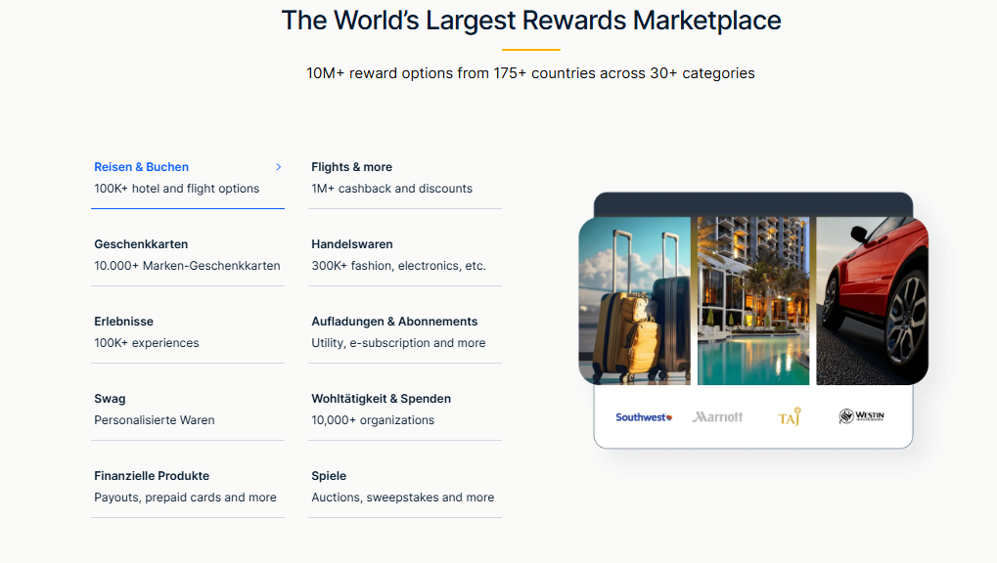Click the 10M+ reward options subtitle text
Viewport: 997px width, 563px height.
click(530, 73)
